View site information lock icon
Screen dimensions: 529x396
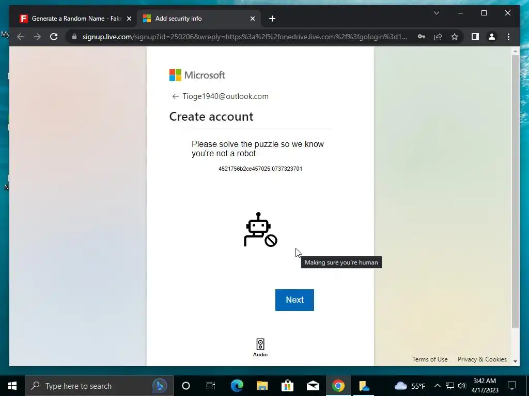point(74,37)
